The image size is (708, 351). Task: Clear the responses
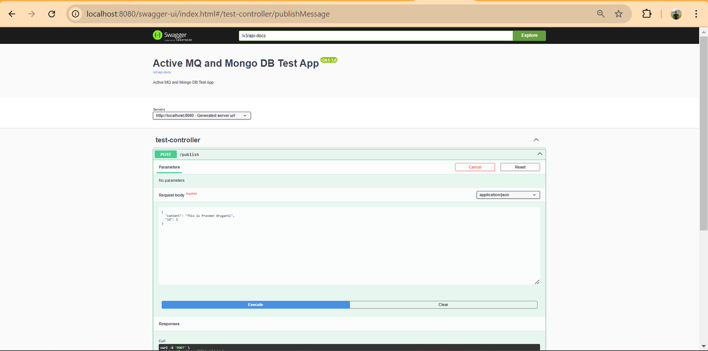[443, 305]
